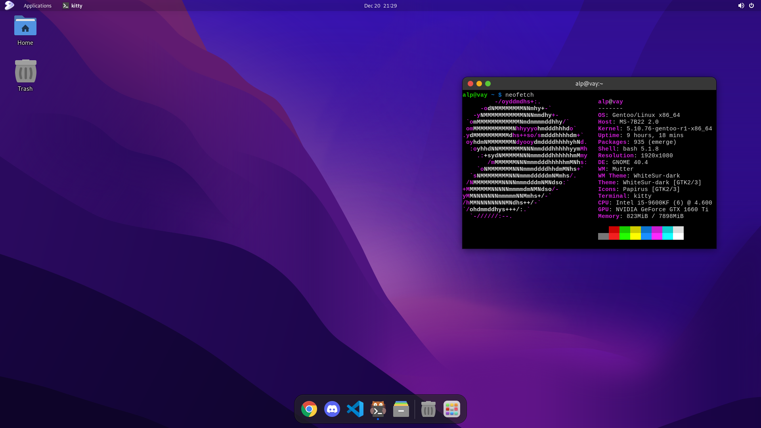Show the applications grid launcher

tap(451, 409)
